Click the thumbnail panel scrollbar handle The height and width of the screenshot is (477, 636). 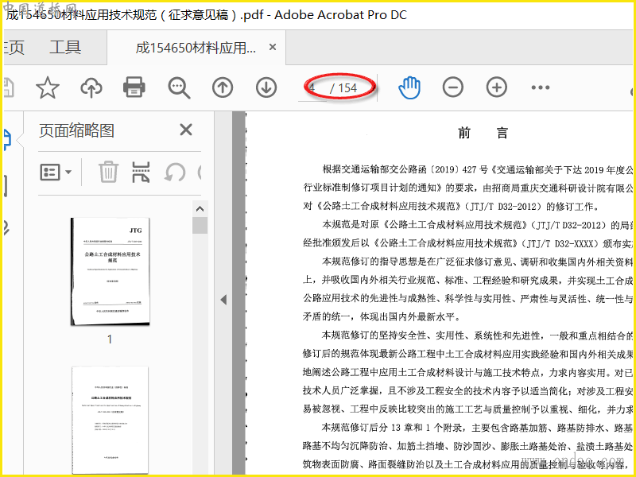(x=200, y=226)
